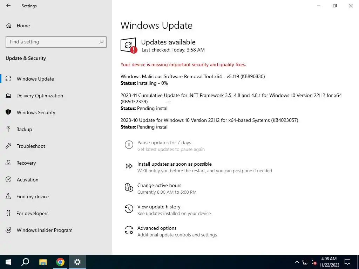The height and width of the screenshot is (269, 359).
Task: Click the Backup upward arrow icon
Action: click(8, 129)
